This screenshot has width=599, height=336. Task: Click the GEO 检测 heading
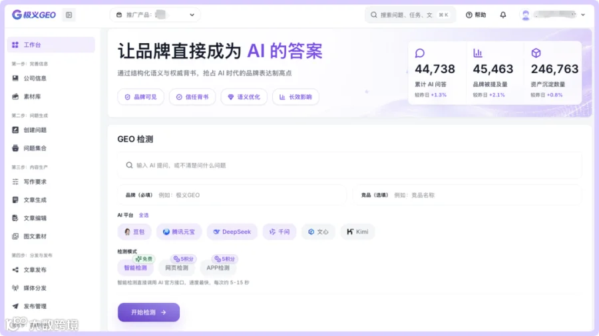point(135,139)
